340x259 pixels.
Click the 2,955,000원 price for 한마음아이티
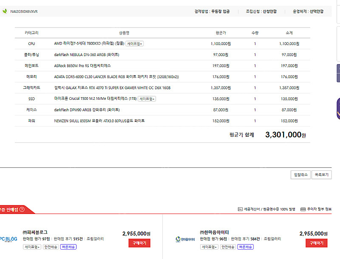point(313,234)
